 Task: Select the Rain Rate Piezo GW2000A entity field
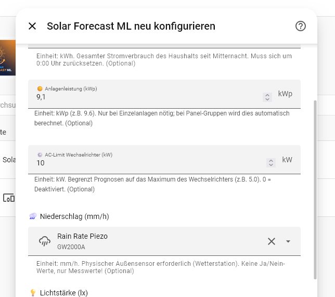164,241
